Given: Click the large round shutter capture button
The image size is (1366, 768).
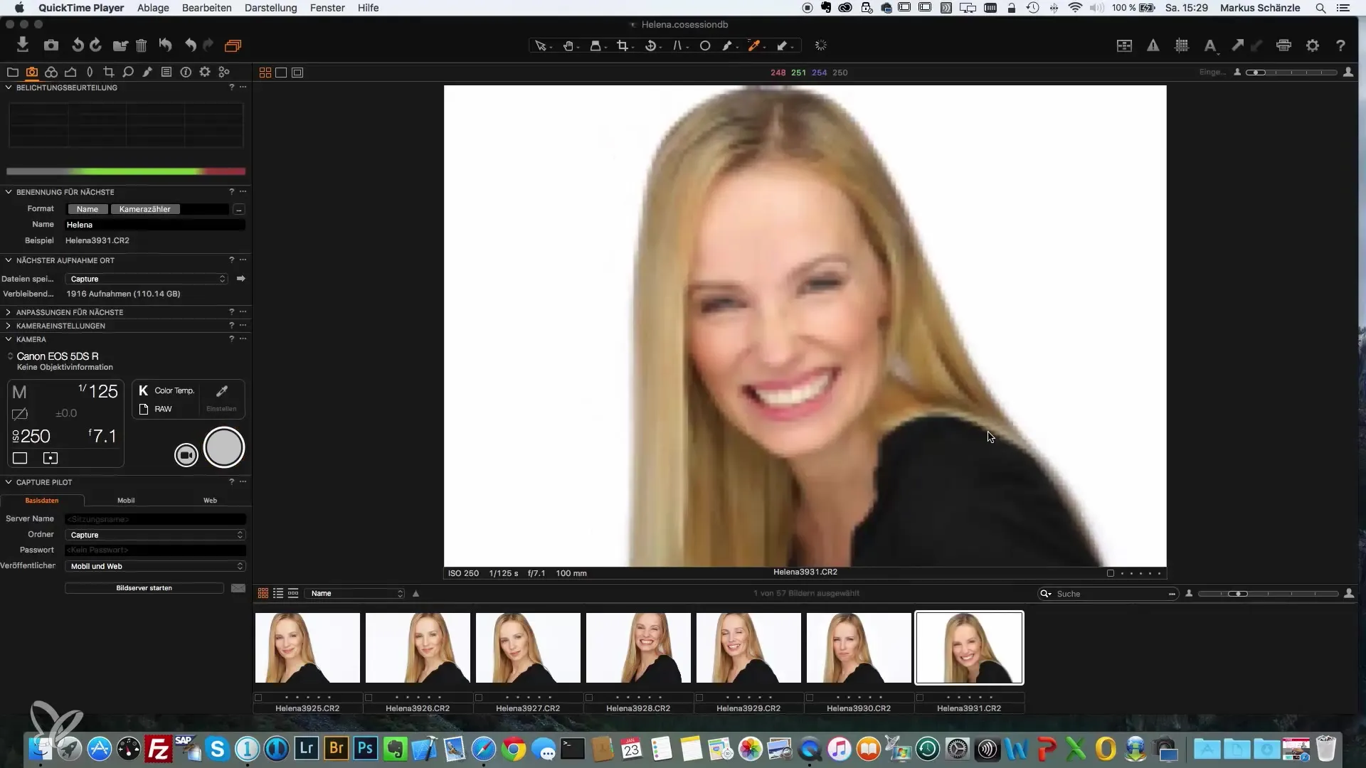Looking at the screenshot, I should pos(224,447).
